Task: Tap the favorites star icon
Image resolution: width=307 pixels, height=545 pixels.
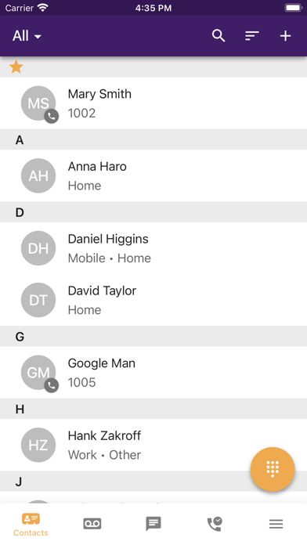Action: [16, 67]
